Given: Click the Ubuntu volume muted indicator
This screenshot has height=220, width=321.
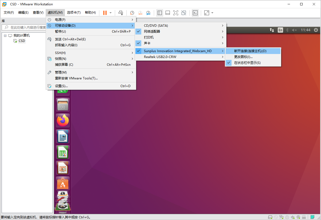Looking at the screenshot, I should [294, 30].
